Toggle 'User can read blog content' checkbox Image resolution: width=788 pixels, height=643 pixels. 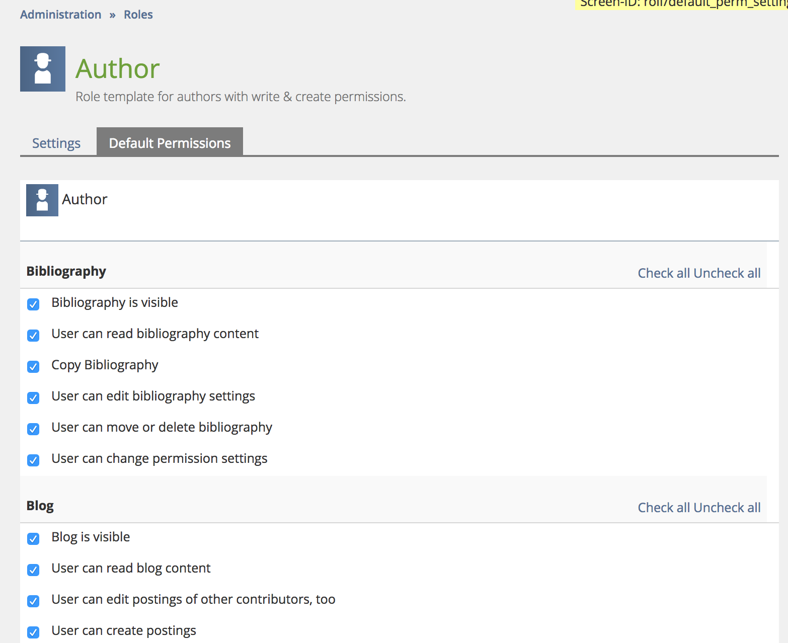[33, 570]
